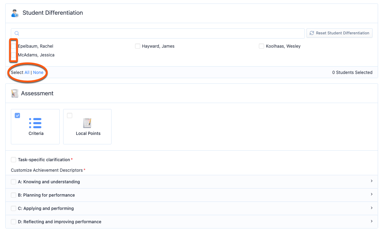This screenshot has width=383, height=232.
Task: Expand B: Planning for performance chevron
Action: click(x=371, y=195)
